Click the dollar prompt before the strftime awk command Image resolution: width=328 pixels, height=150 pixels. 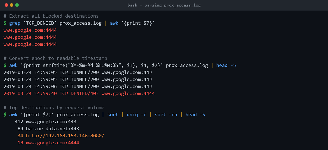tap(5, 65)
